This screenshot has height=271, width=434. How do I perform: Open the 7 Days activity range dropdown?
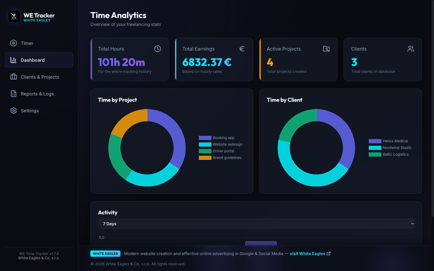[x=256, y=224]
